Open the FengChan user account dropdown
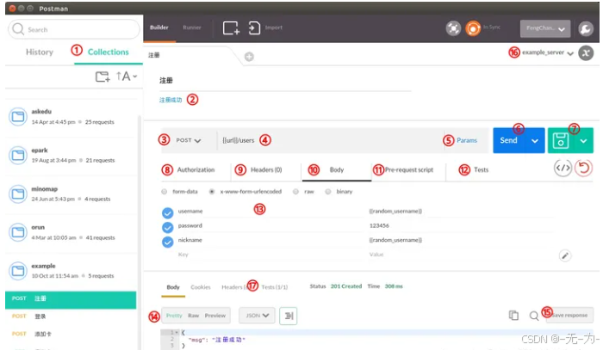The image size is (603, 350). (545, 28)
